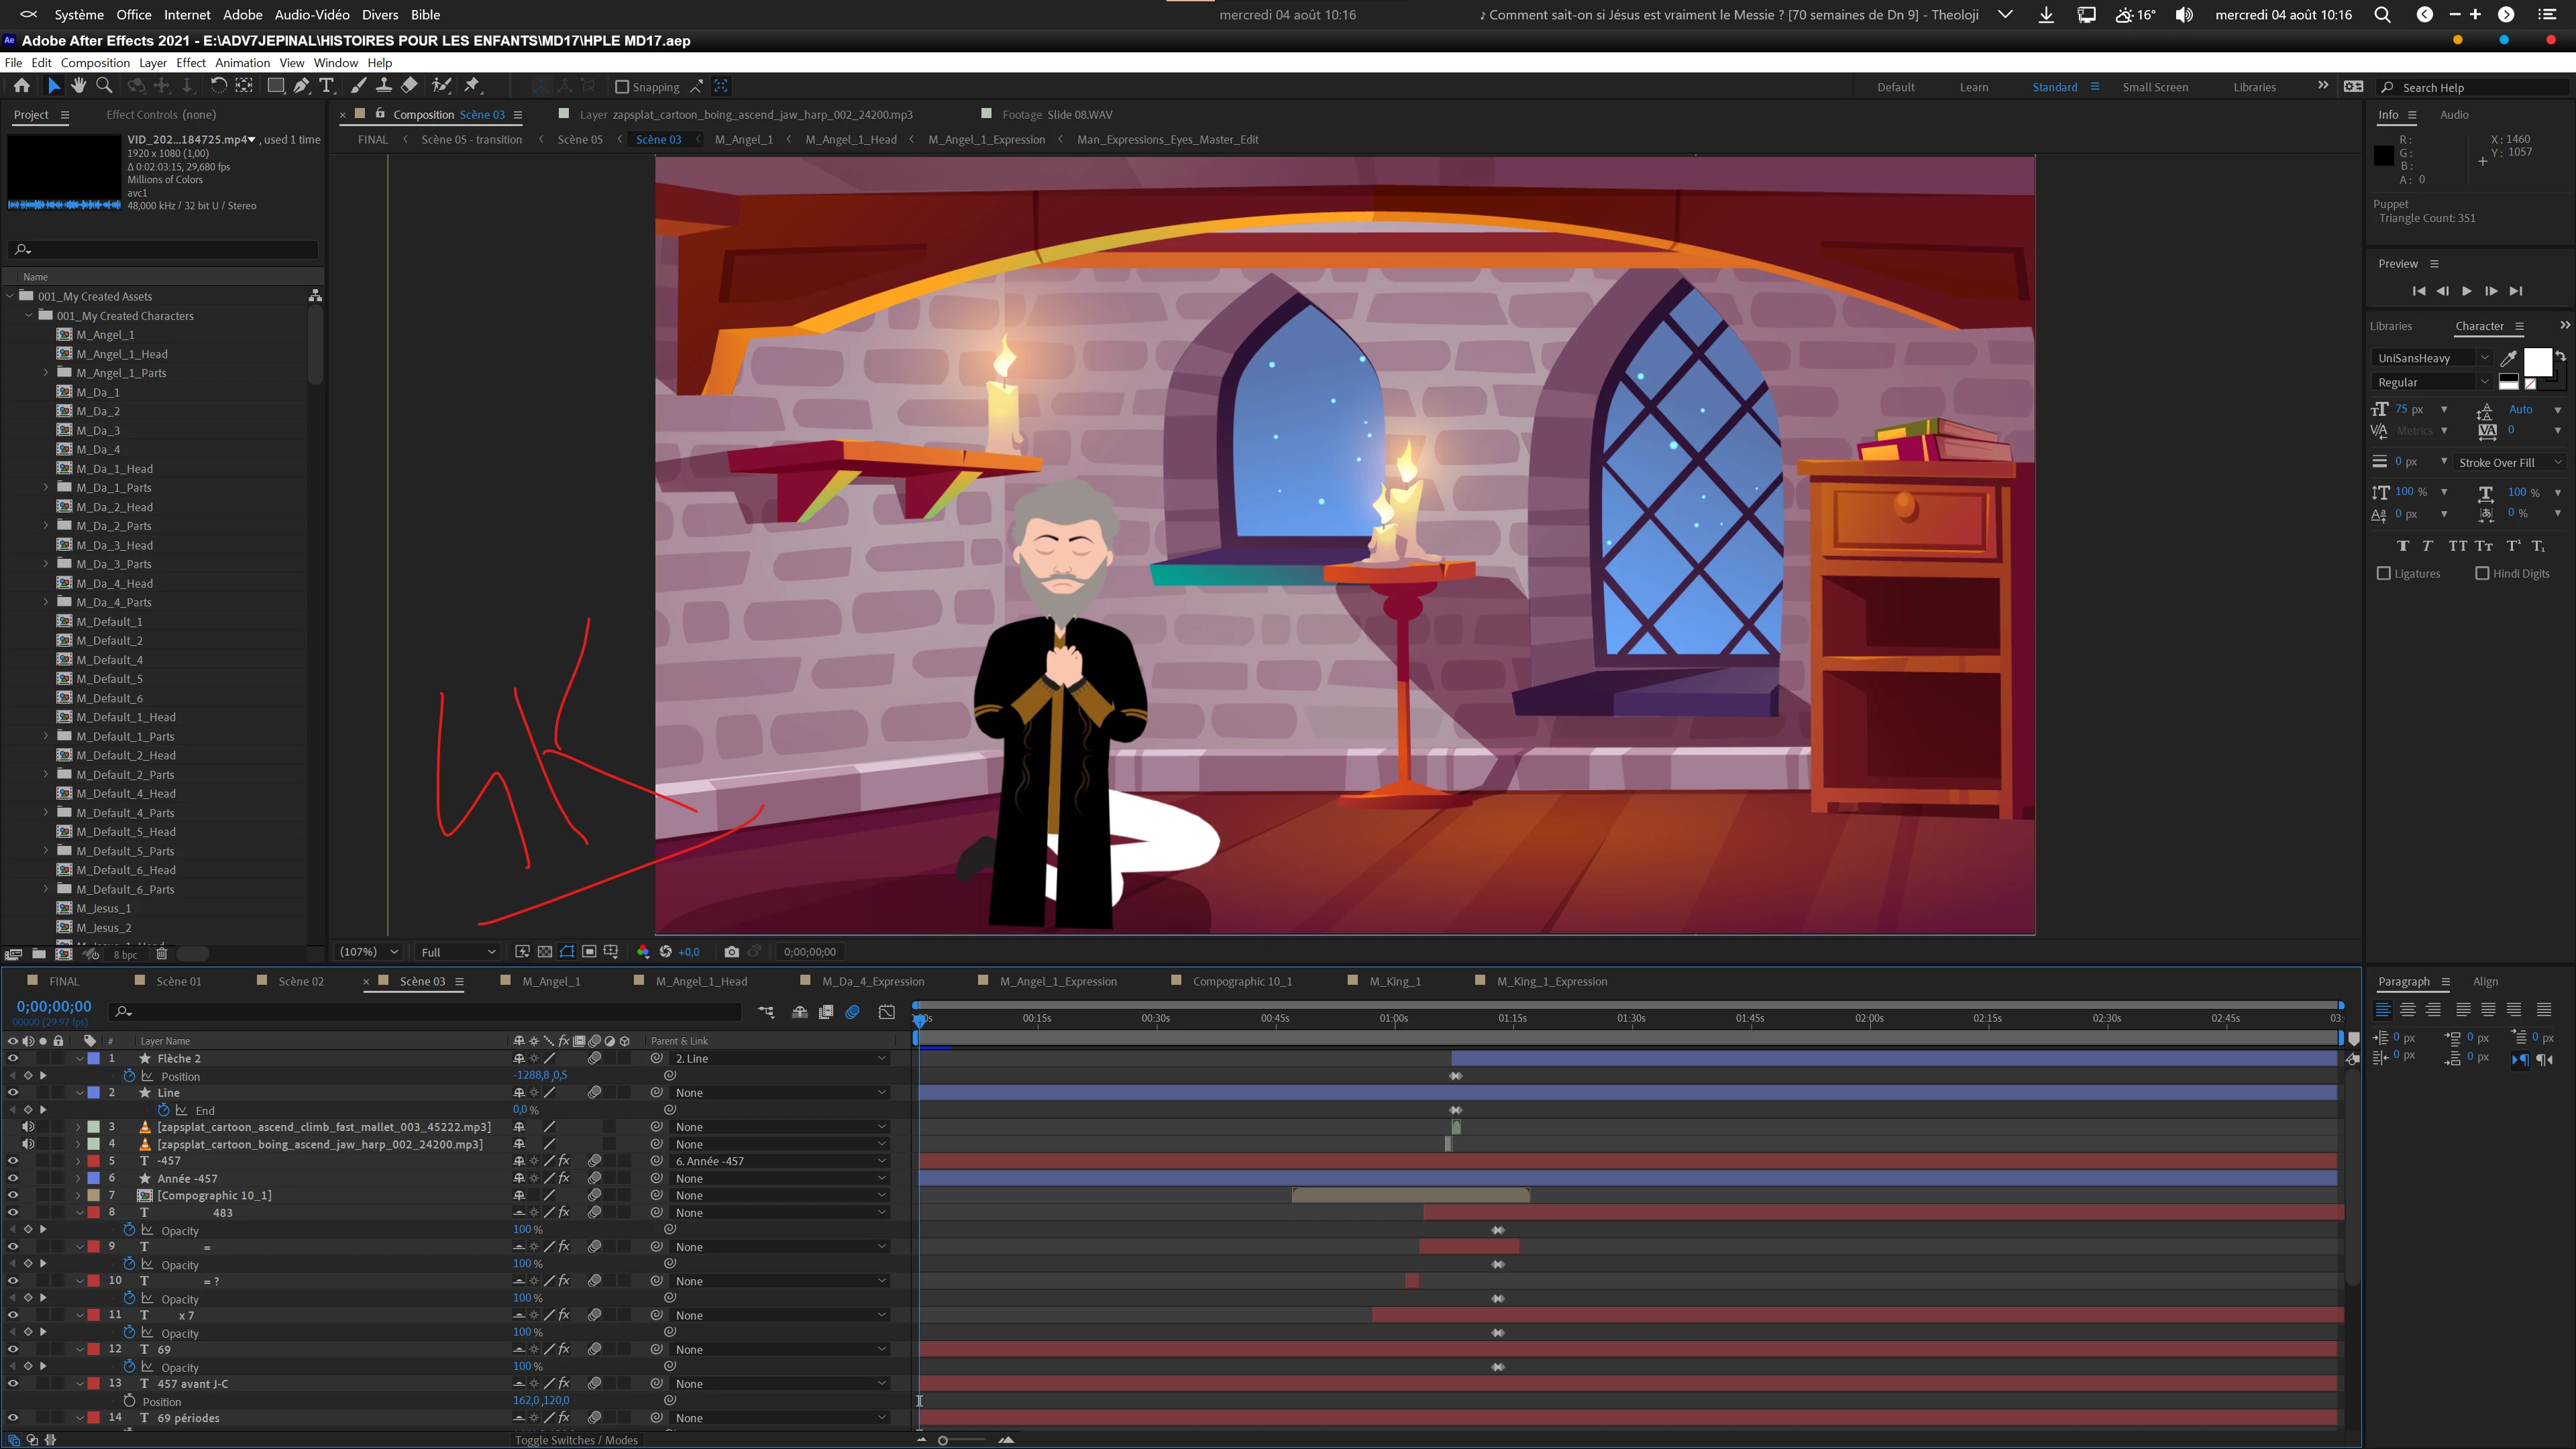Select the Eraser tool

410,86
